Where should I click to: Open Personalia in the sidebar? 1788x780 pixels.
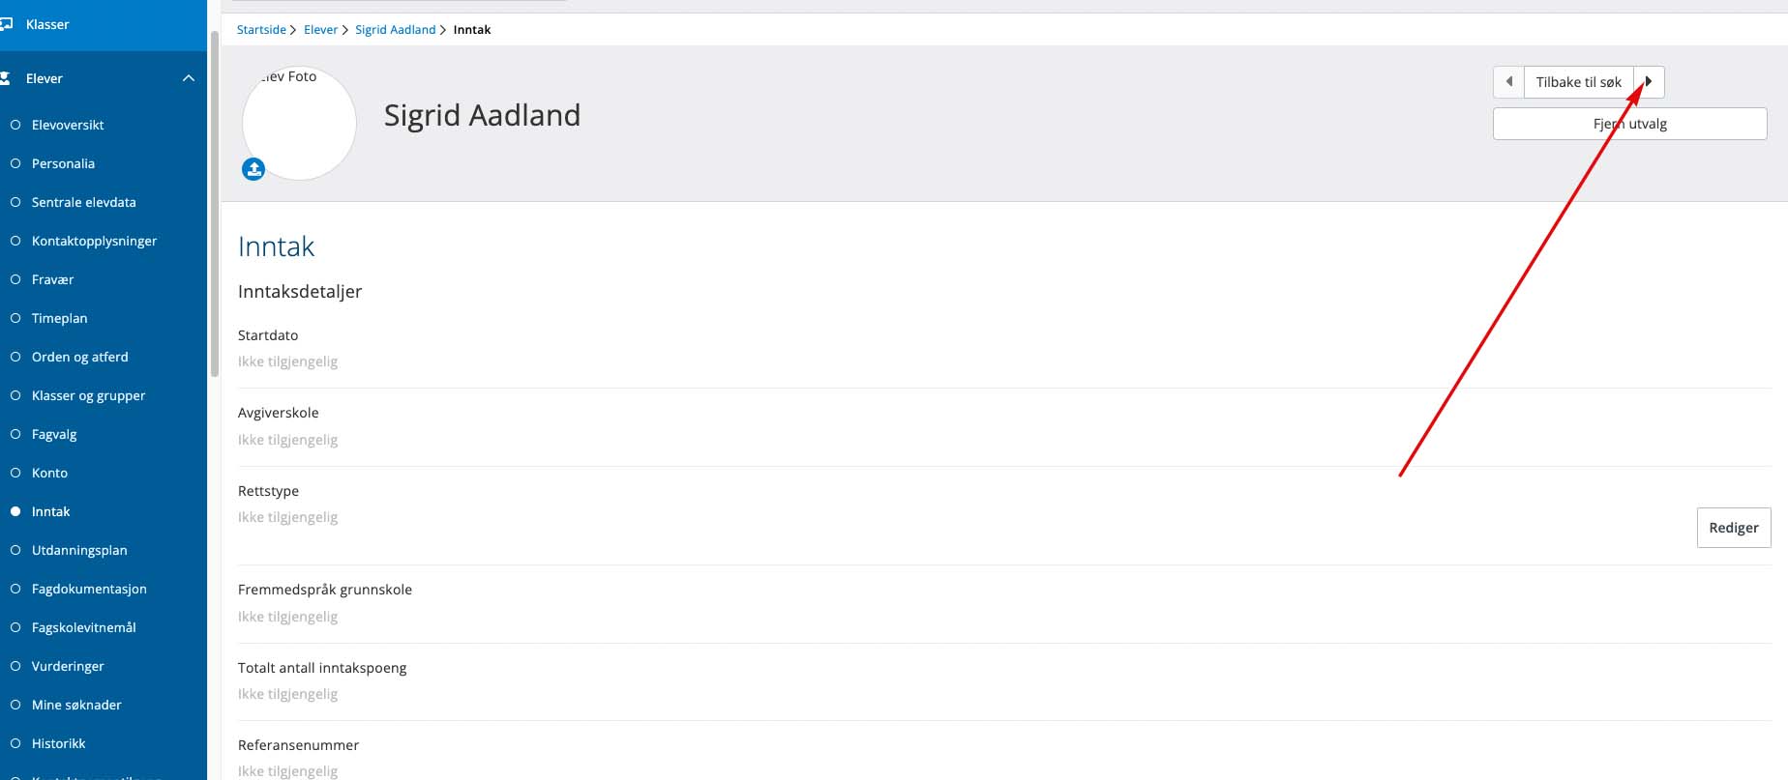pyautogui.click(x=63, y=163)
